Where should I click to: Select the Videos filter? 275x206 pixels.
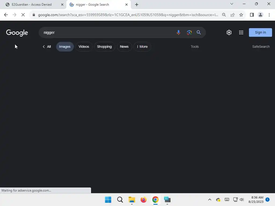click(x=84, y=47)
